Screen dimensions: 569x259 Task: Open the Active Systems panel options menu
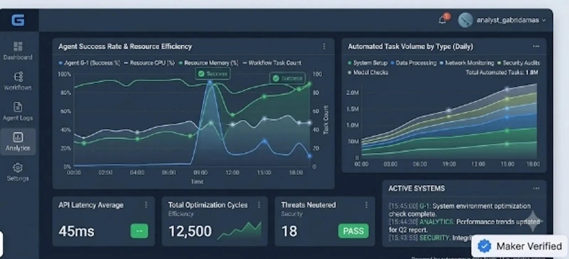click(536, 188)
